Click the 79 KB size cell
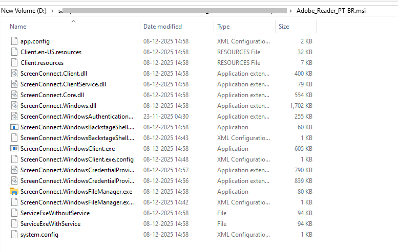Viewport: 398px width, 252px height. (x=305, y=84)
